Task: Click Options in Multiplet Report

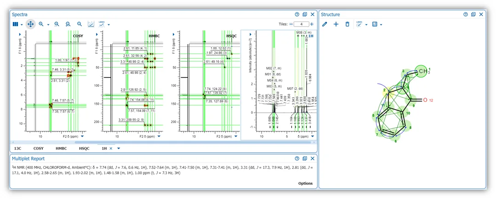Action: [305, 183]
